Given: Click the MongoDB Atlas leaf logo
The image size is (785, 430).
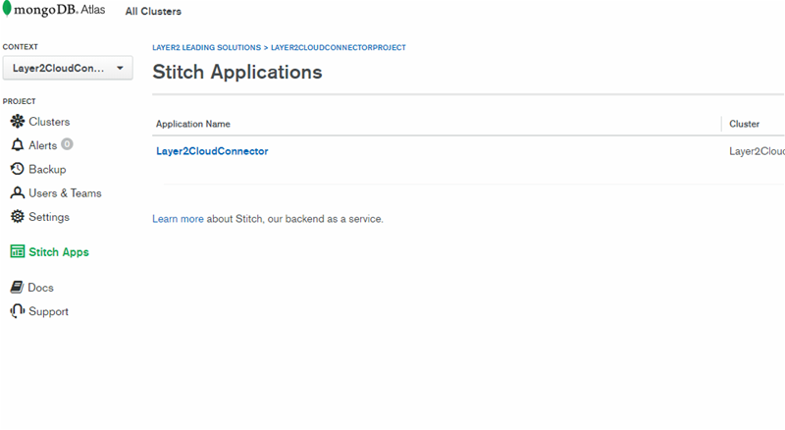Looking at the screenshot, I should pos(8,11).
